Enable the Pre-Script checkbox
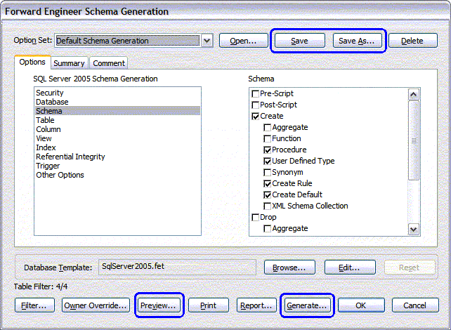The width and height of the screenshot is (451, 330). pos(255,93)
